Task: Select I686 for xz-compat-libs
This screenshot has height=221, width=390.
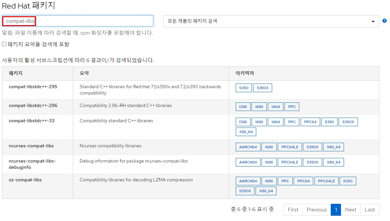Action: (x=269, y=181)
